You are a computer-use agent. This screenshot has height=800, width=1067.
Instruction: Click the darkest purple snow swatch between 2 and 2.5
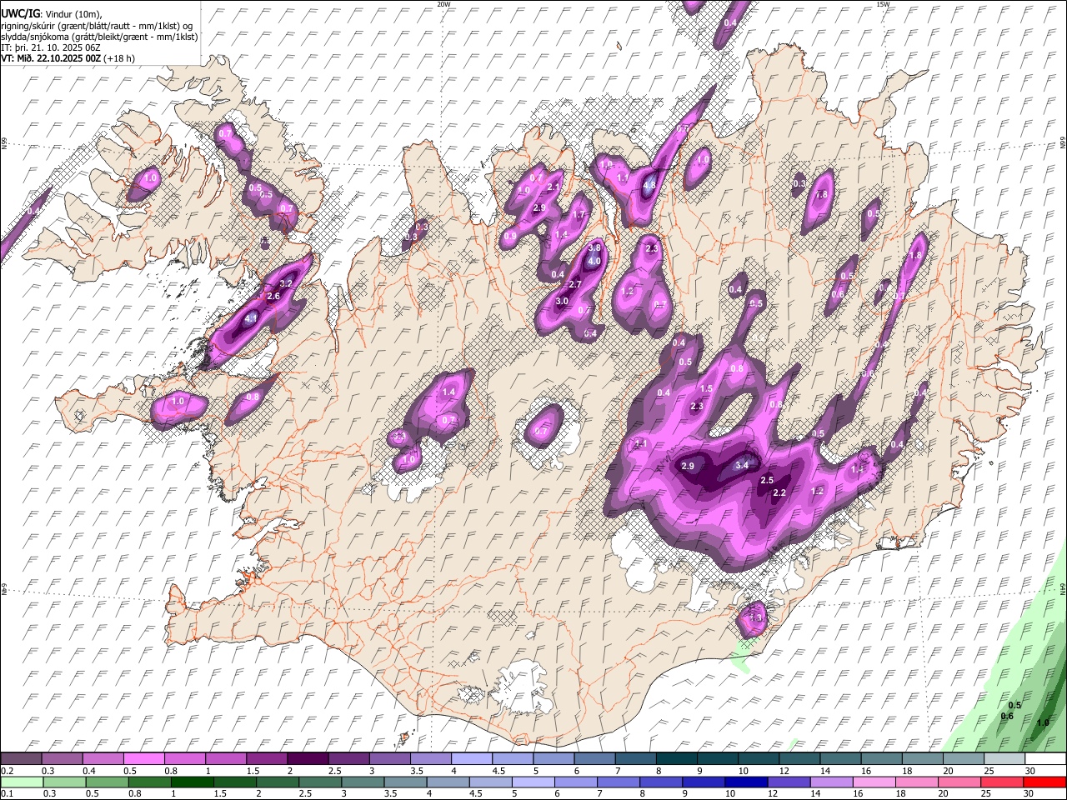click(x=308, y=759)
